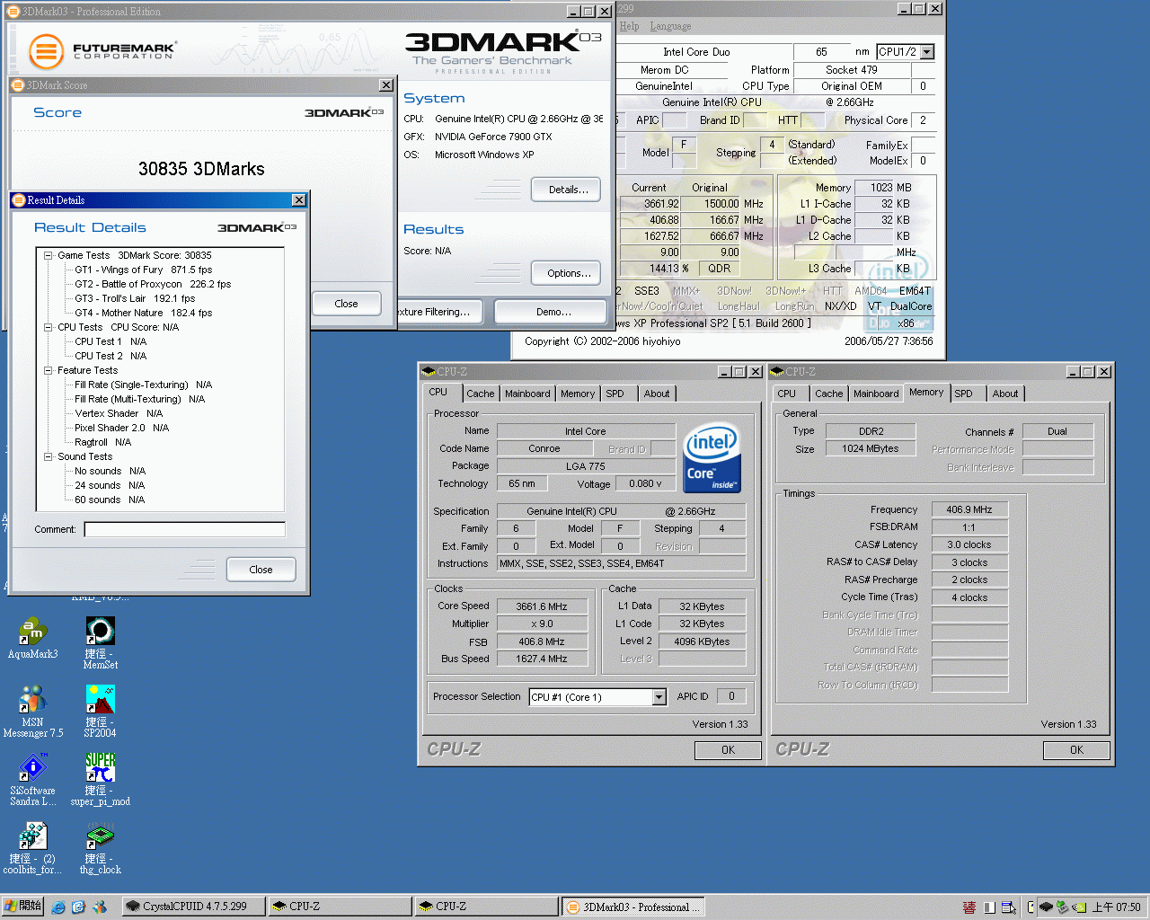Collapse the Sound Tests tree node
Image resolution: width=1150 pixels, height=920 pixels.
pos(48,456)
